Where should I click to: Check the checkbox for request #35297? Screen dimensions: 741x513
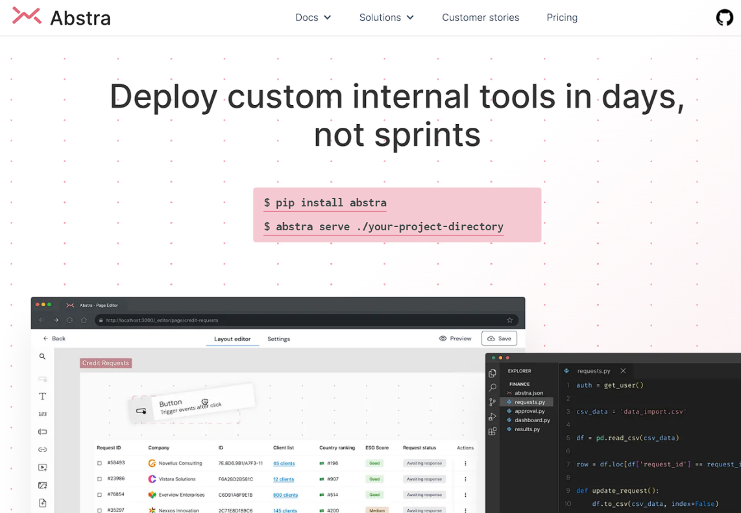coord(99,510)
